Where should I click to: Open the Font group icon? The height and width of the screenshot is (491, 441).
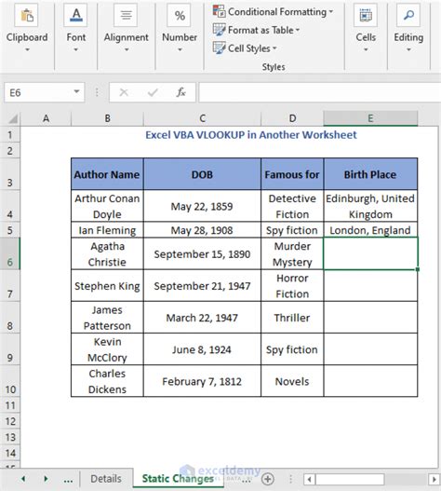click(75, 15)
